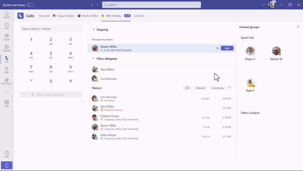303x171 pixels.
Task: Open Chat from the sidebar
Action: click(7, 26)
